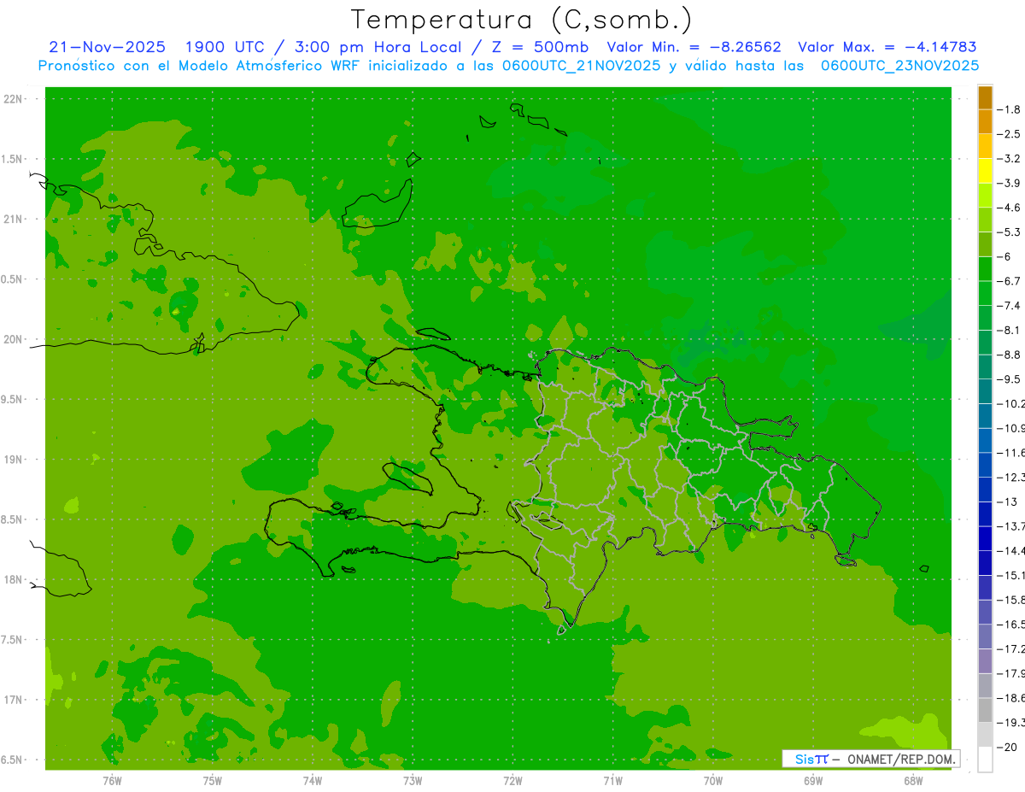Pick yellow swatch between -3.2 and -3.9
Screen dimensions: 1025x792
click(985, 171)
